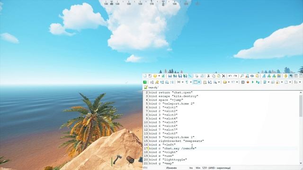Click the '1251 (ANSI - кириллица)' encoding status
Viewport: 303px width, 170px height.
216,168
